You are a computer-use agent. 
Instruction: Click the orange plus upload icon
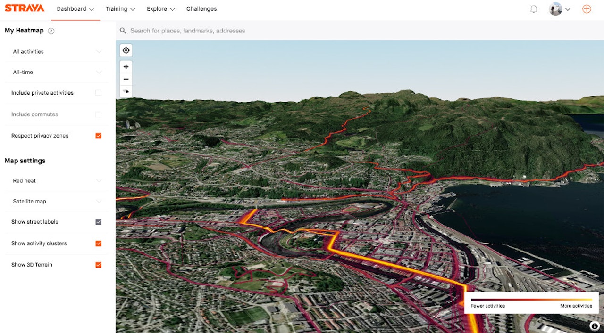[x=587, y=8]
